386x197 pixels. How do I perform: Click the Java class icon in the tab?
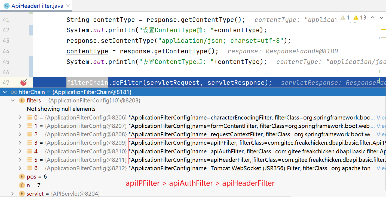point(6,6)
